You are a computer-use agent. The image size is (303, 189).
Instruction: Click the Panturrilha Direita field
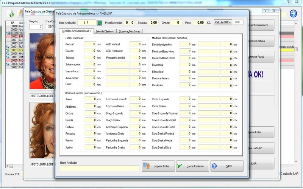[x=135, y=147]
